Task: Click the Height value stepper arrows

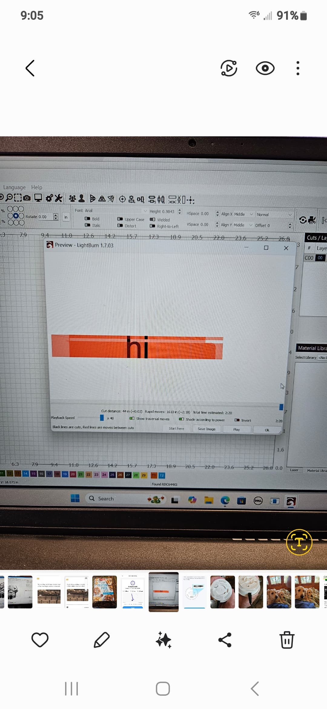Action: pyautogui.click(x=180, y=211)
